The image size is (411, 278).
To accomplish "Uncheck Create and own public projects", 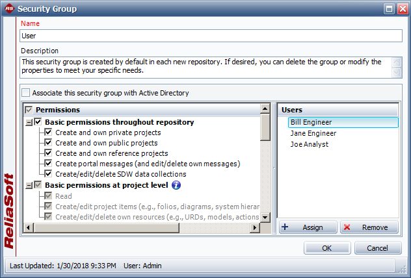I will (48, 143).
